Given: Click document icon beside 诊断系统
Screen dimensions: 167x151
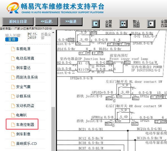Looking at the screenshot, I should [x=13, y=96].
